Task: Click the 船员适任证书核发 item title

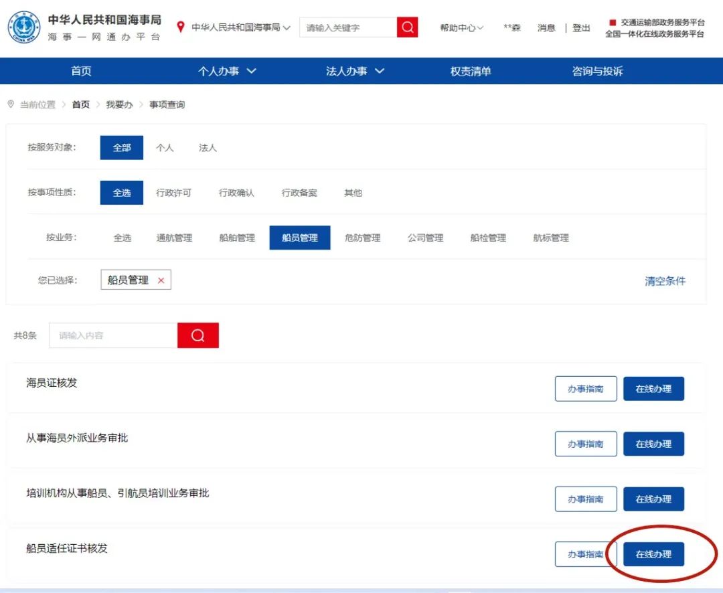Action: (x=67, y=548)
